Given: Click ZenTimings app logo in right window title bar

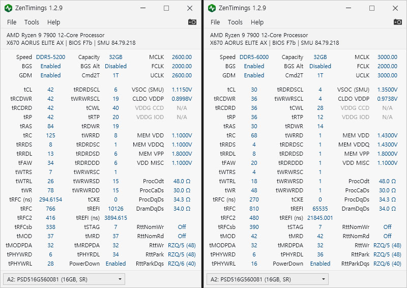Looking at the screenshot, I should pos(212,8).
